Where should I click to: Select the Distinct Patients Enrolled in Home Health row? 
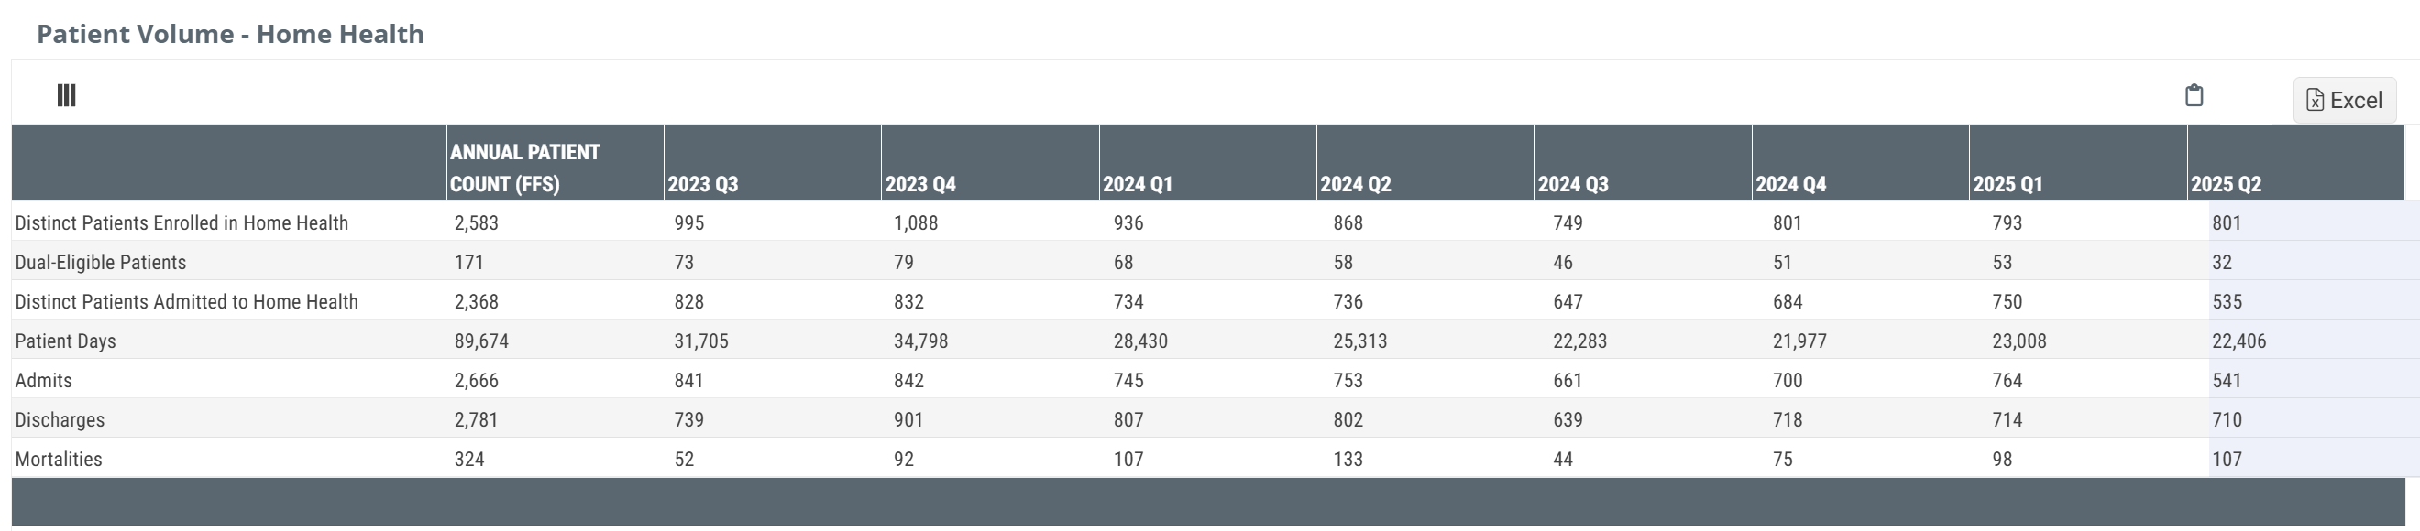[x=181, y=223]
